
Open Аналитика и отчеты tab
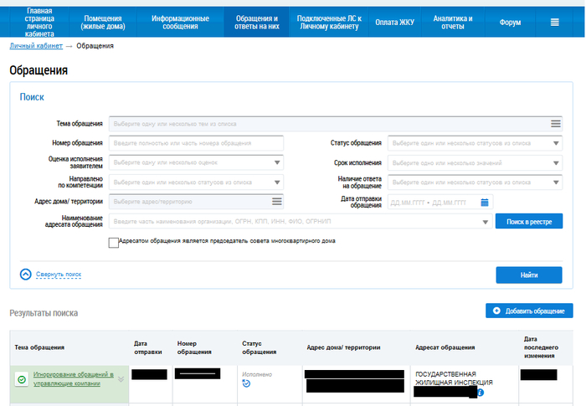(453, 23)
